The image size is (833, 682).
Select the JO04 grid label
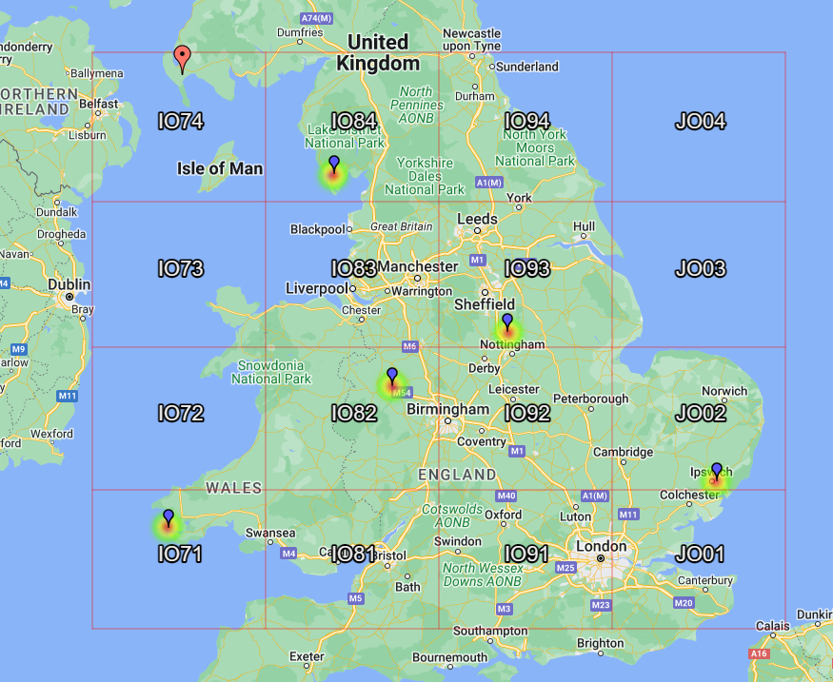pyautogui.click(x=700, y=122)
